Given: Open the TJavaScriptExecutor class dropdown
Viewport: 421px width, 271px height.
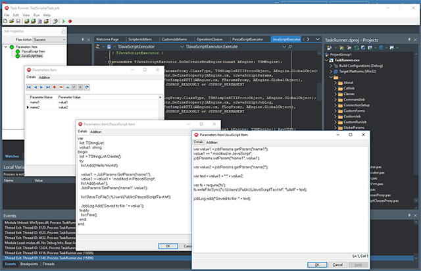Looking at the screenshot, I should pyautogui.click(x=182, y=47).
